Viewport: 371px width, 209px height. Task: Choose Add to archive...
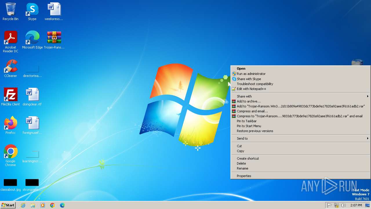(x=300, y=101)
